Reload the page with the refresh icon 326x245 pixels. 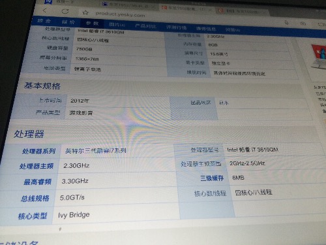[65, 11]
